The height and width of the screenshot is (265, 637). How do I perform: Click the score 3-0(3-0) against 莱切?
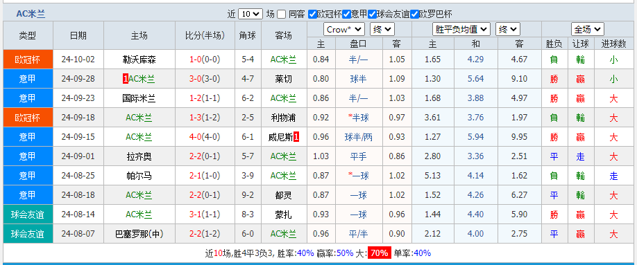tap(205, 79)
